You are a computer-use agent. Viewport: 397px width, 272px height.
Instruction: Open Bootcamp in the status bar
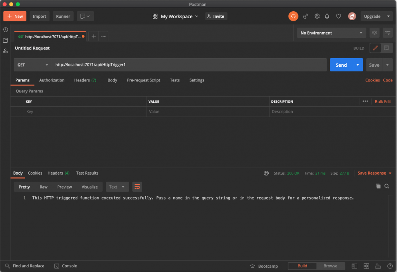point(264,266)
